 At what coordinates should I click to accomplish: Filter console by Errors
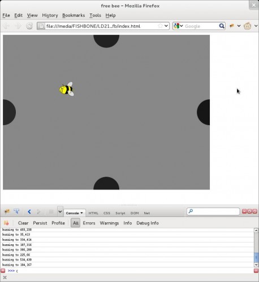[x=89, y=223]
